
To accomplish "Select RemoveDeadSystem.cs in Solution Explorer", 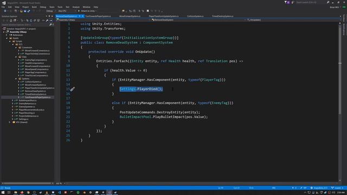I will coord(35,91).
